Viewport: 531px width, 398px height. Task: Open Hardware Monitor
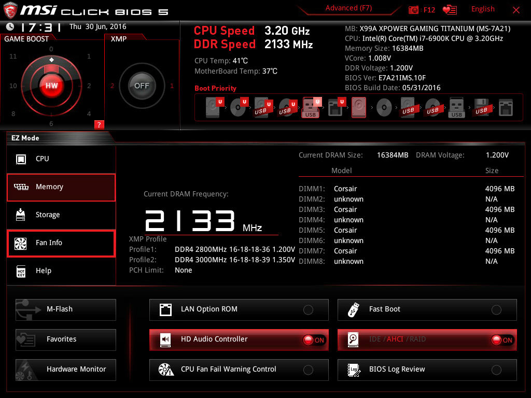(x=66, y=370)
